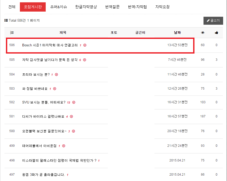Click the date 16시간 57분전

click(177, 116)
